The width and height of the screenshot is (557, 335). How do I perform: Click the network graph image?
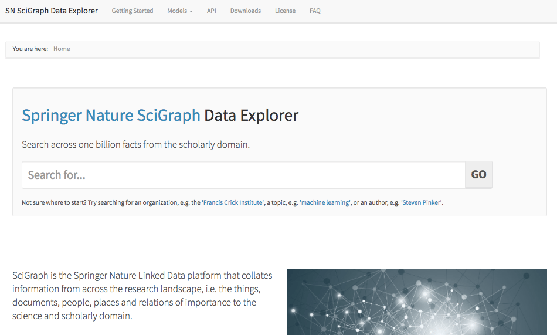click(x=417, y=302)
